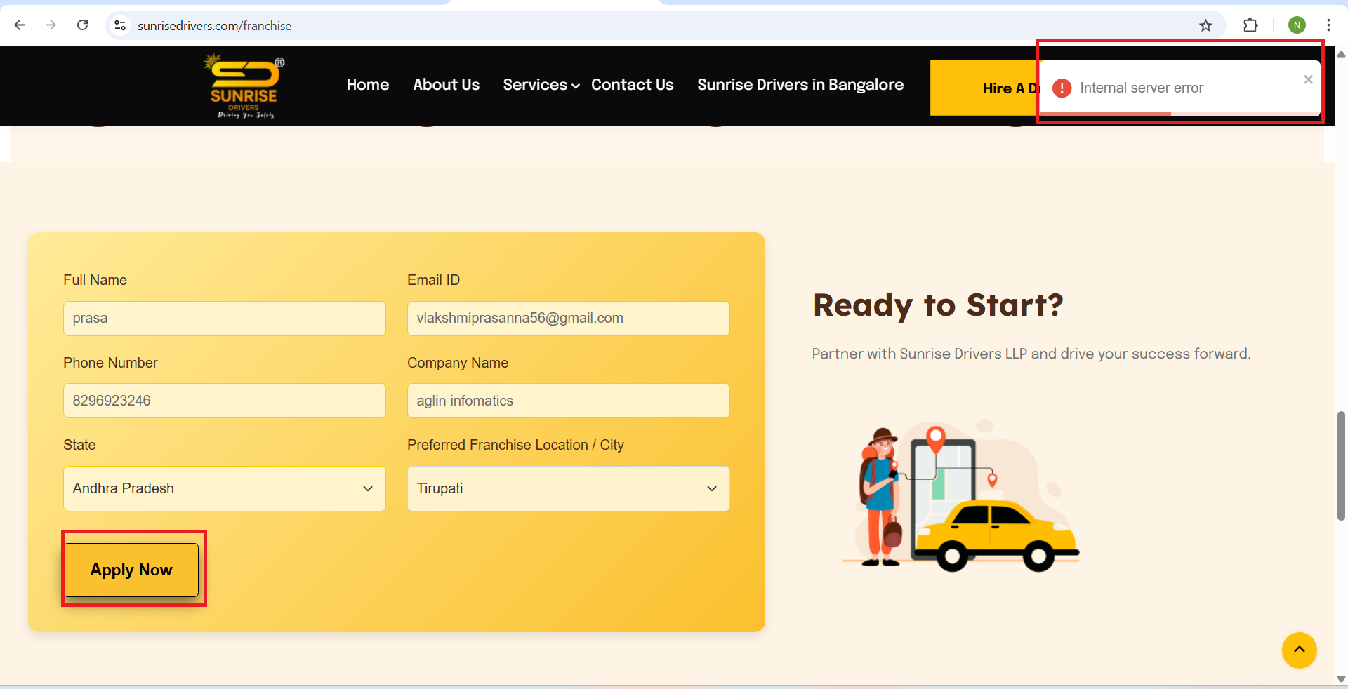Open the browser extensions icon
The width and height of the screenshot is (1348, 689).
1250,25
